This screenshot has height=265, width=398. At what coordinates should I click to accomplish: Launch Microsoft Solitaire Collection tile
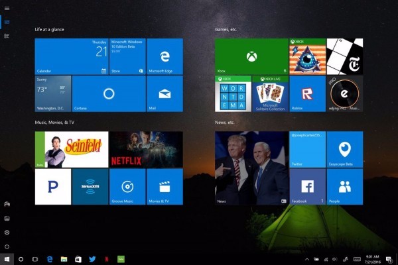[x=270, y=93]
